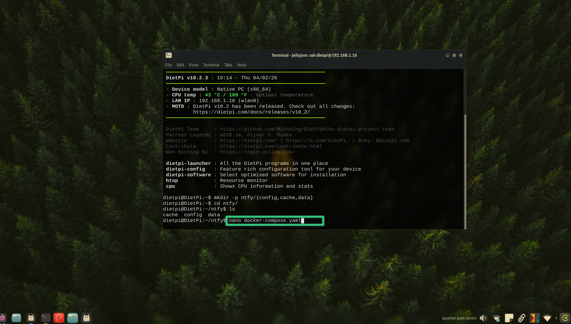Open the Edit menu

[x=180, y=65]
